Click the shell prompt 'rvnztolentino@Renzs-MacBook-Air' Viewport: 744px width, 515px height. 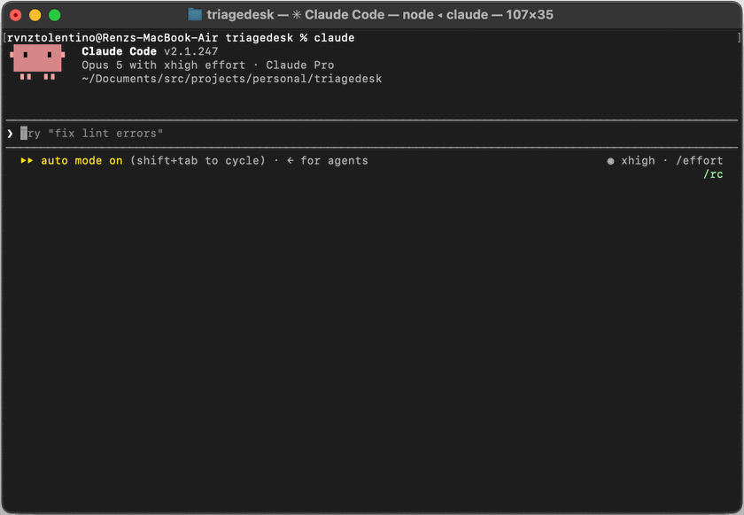coord(112,38)
